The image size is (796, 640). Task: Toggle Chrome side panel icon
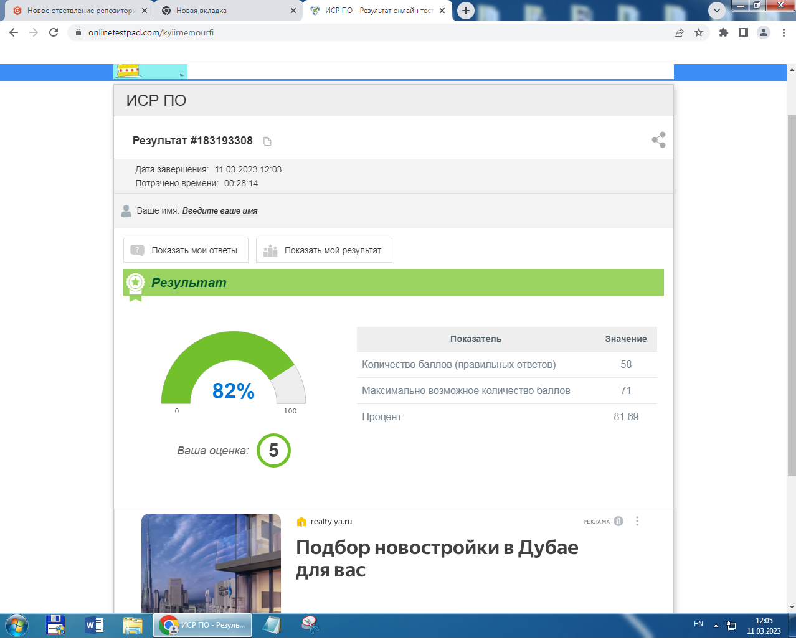coord(743,32)
